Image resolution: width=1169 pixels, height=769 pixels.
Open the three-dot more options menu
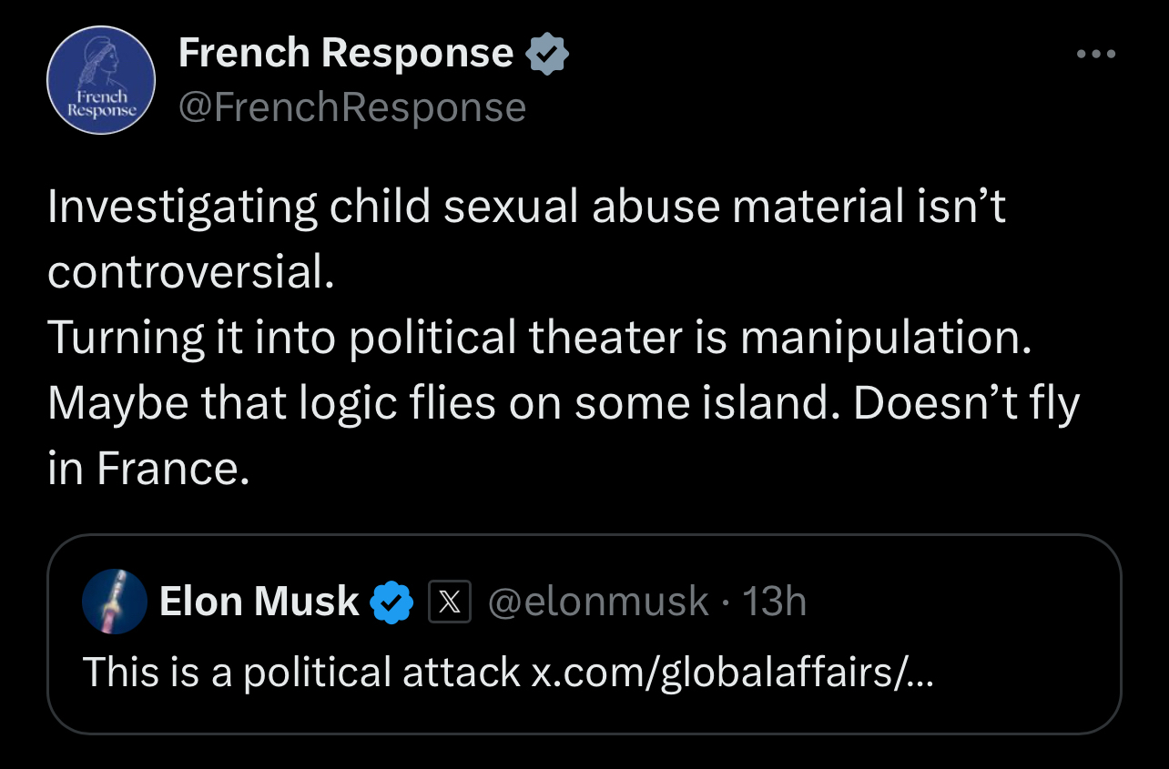click(1095, 54)
